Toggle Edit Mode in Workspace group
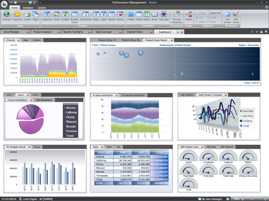 236,14
